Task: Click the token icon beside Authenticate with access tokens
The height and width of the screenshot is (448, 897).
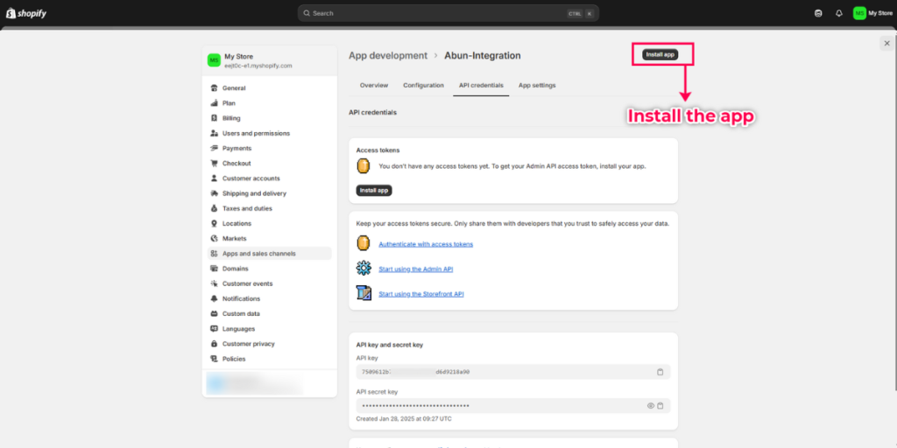Action: click(x=364, y=243)
